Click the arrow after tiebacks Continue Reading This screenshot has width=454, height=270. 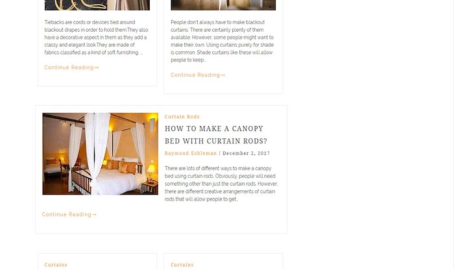pyautogui.click(x=97, y=67)
